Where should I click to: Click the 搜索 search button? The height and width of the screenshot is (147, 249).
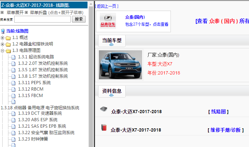(79, 19)
